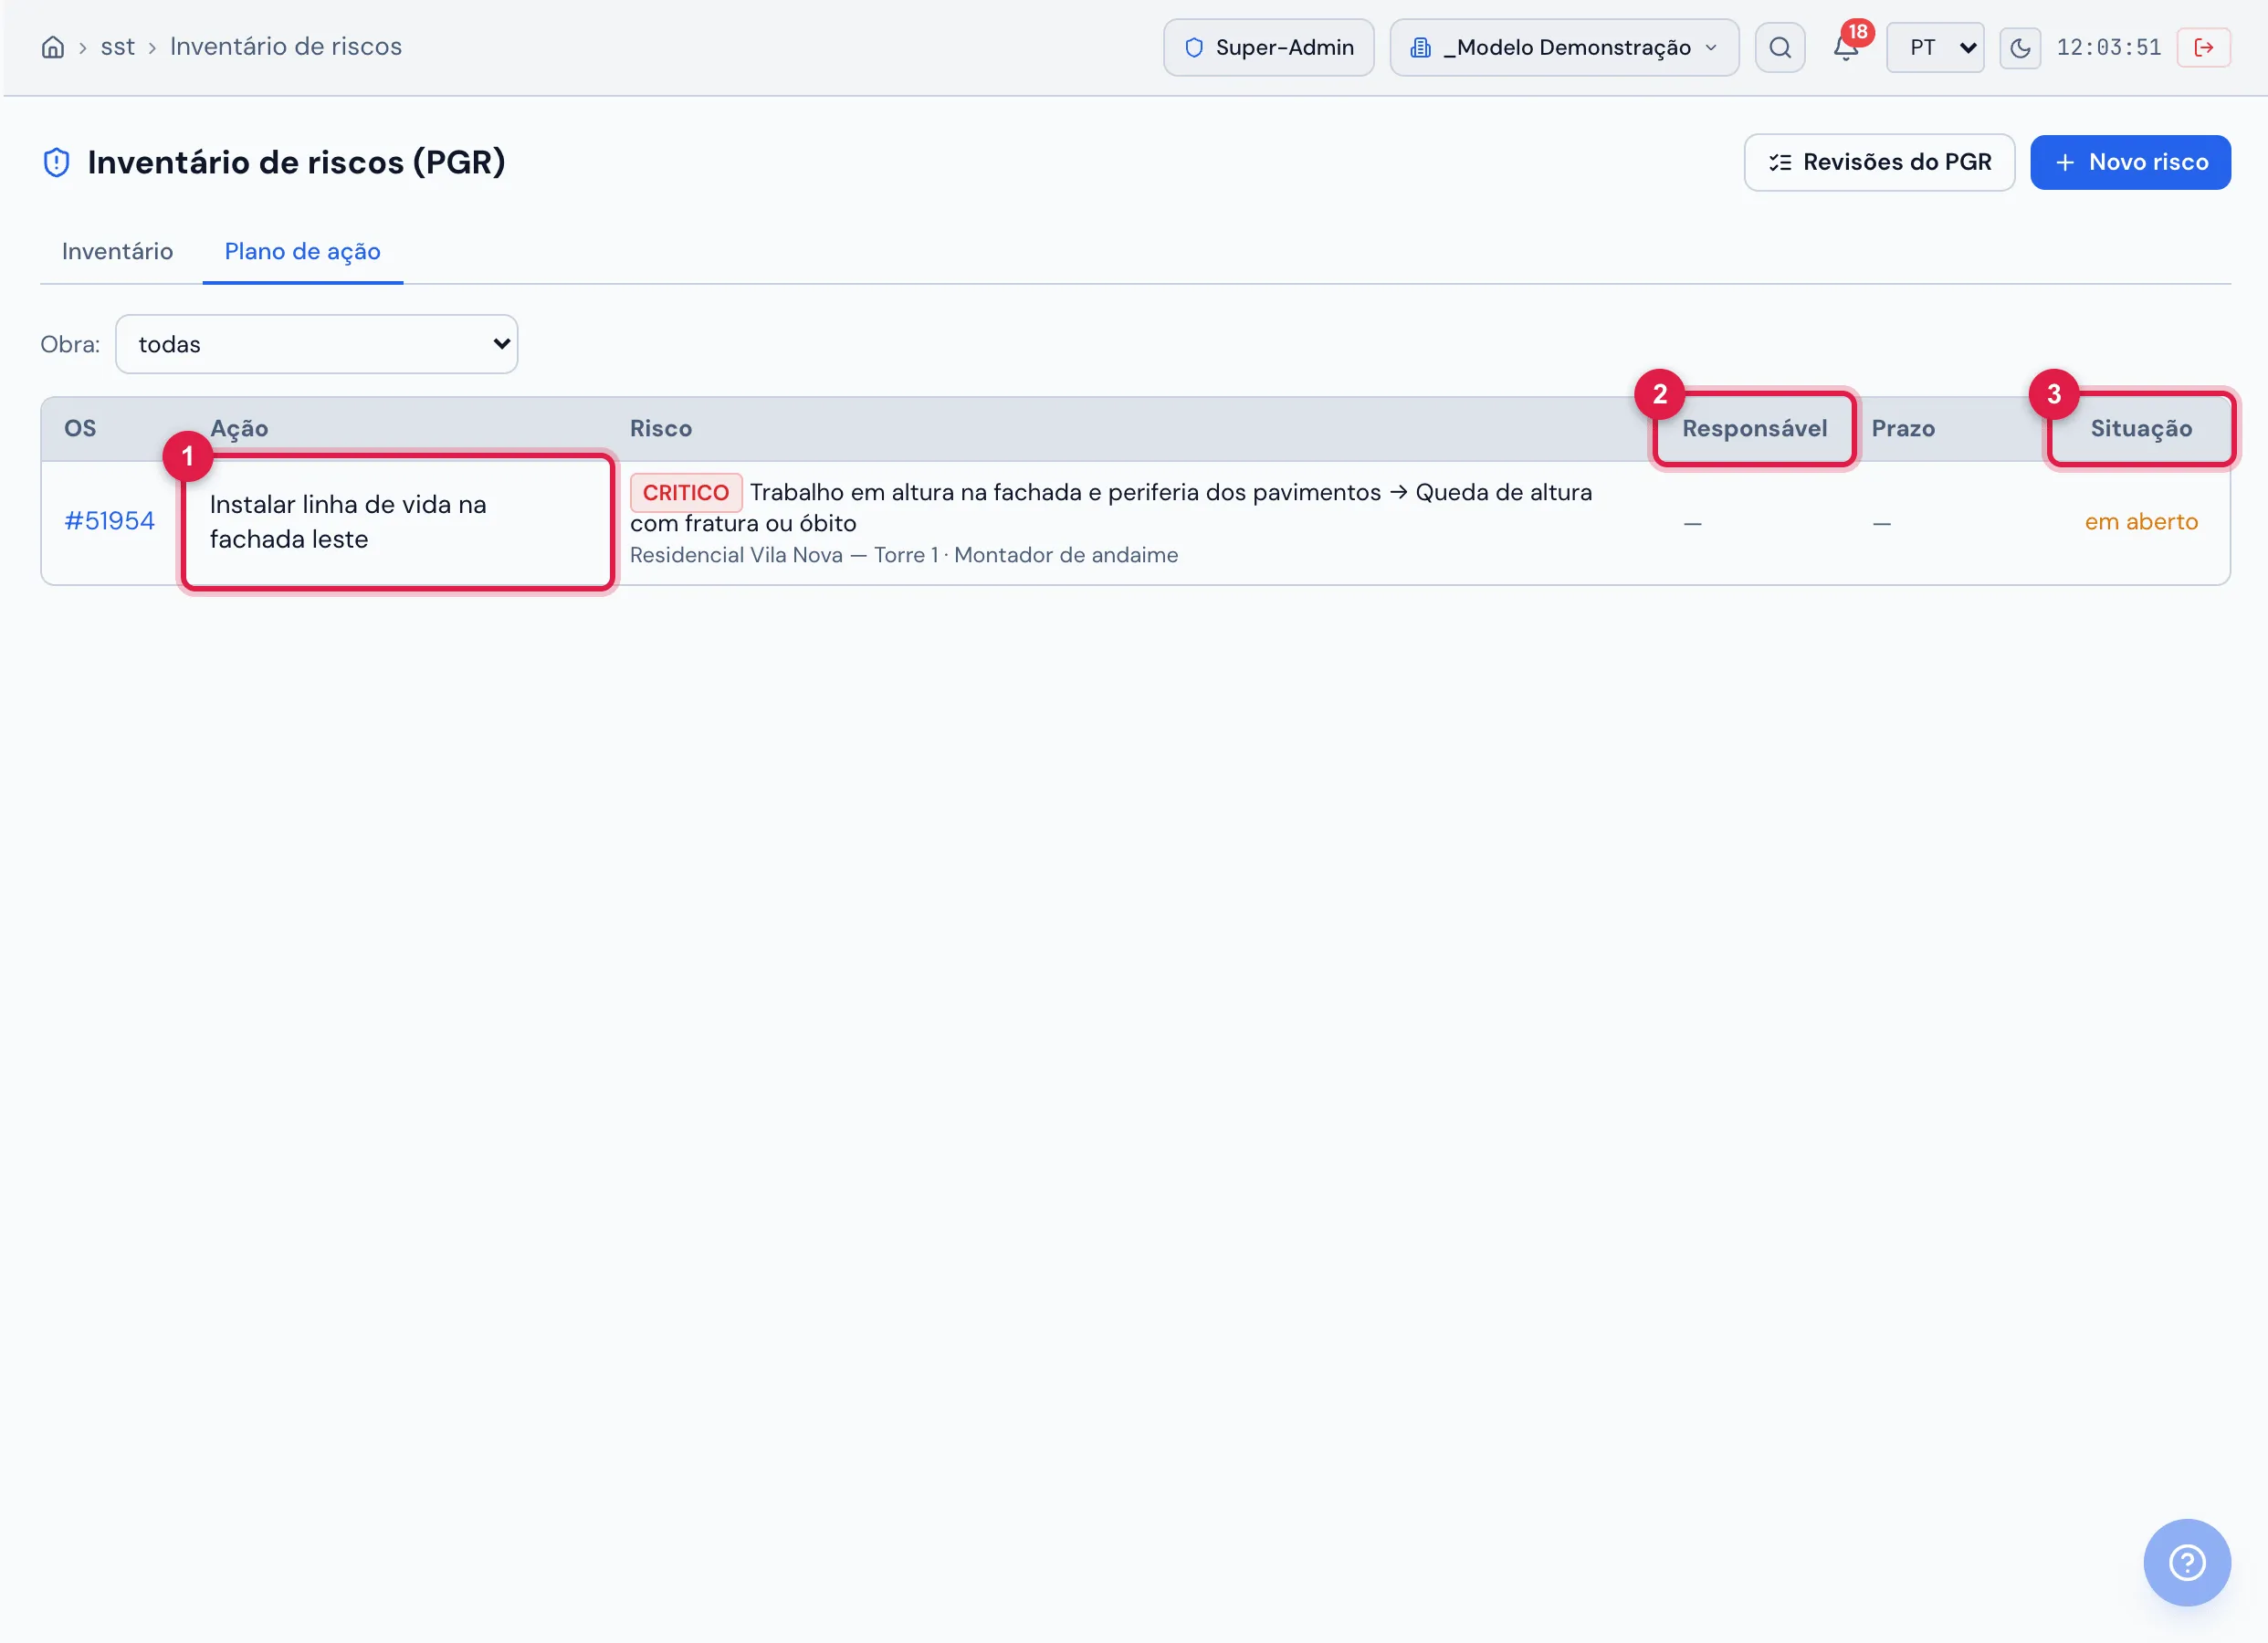Click the Ação column header
Screen dimensions: 2268x1643
point(239,428)
